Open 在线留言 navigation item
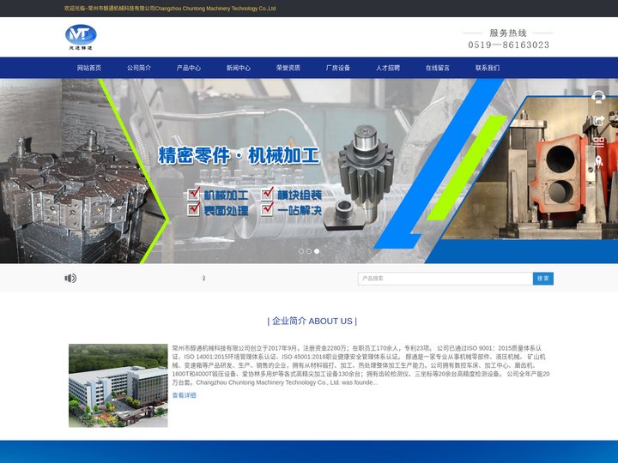618x463 pixels. pyautogui.click(x=438, y=68)
